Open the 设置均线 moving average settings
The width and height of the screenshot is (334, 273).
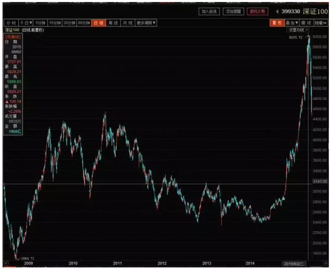298,30
